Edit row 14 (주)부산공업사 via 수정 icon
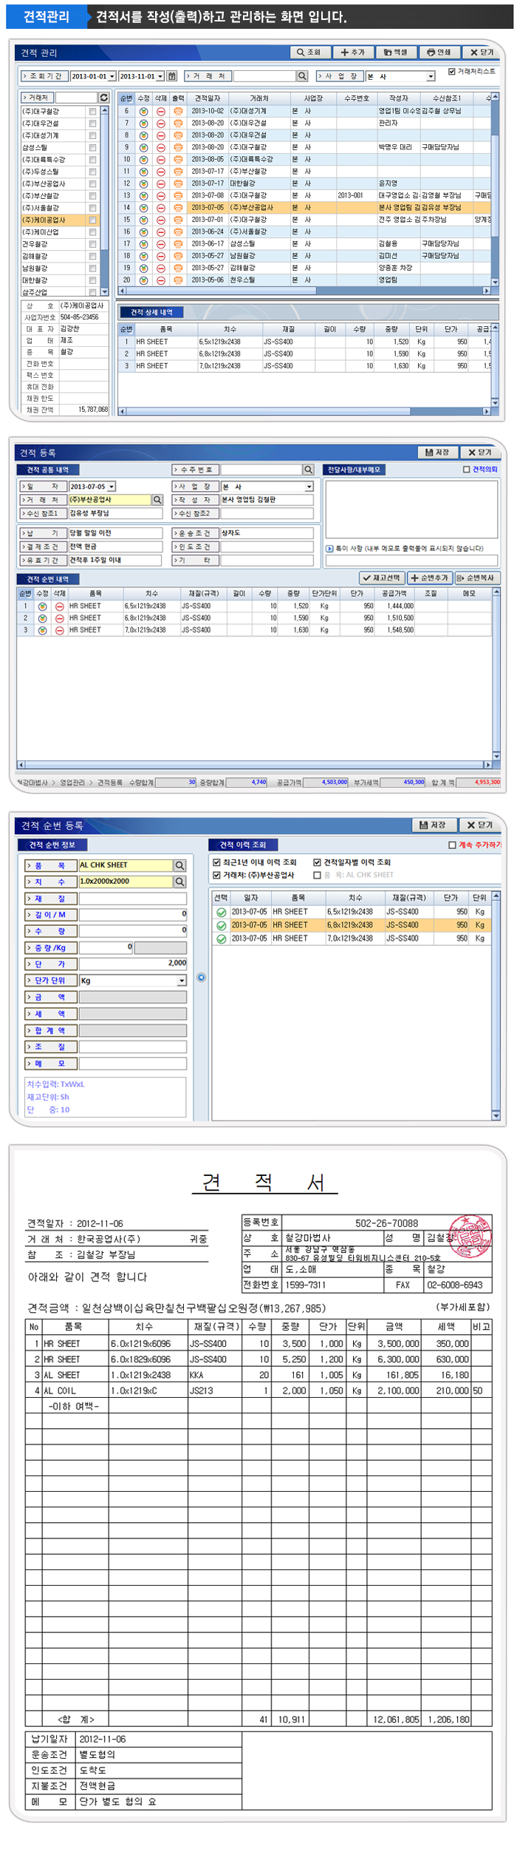 coord(143,208)
